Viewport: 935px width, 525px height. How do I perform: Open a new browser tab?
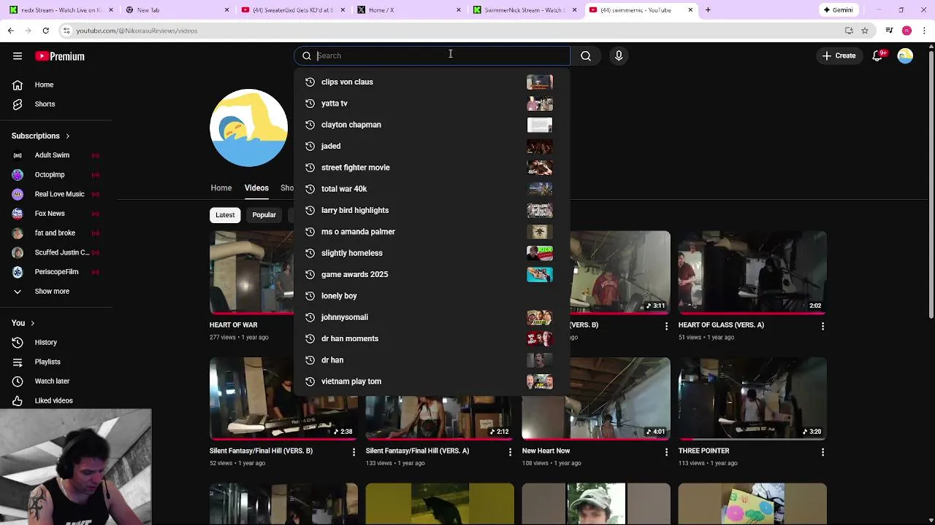tap(708, 10)
